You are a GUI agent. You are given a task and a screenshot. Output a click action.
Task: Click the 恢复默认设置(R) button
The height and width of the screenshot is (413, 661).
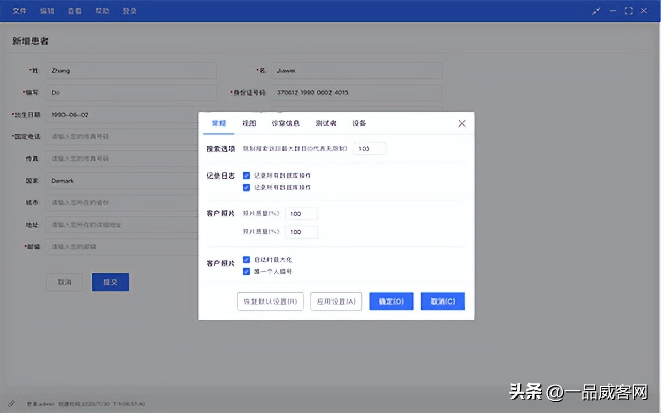click(270, 301)
